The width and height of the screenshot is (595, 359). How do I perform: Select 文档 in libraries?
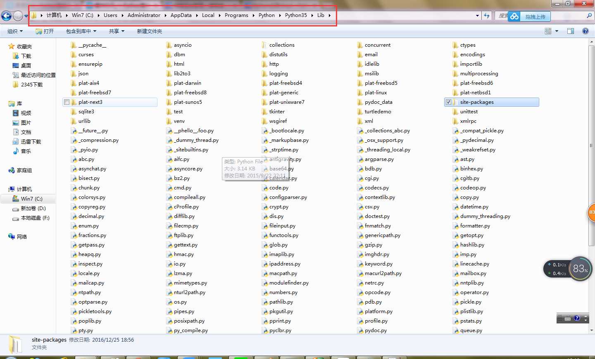point(22,132)
